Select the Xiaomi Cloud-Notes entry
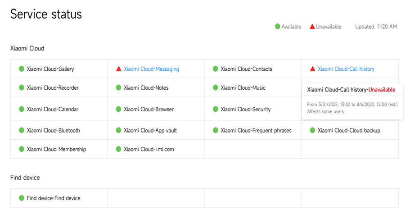Screen dimensions: 410x224 tap(146, 88)
